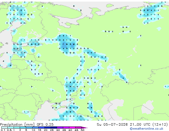Image resolution: width=169 pixels, height=131 pixels.
Task: Click the legend value label "50"
Action: point(82,130)
